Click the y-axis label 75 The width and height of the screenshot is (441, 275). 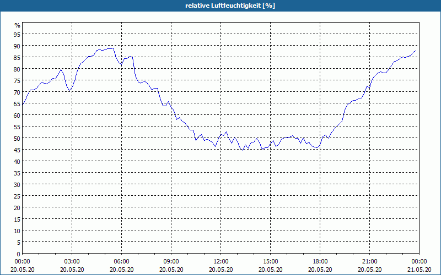[x=17, y=81]
